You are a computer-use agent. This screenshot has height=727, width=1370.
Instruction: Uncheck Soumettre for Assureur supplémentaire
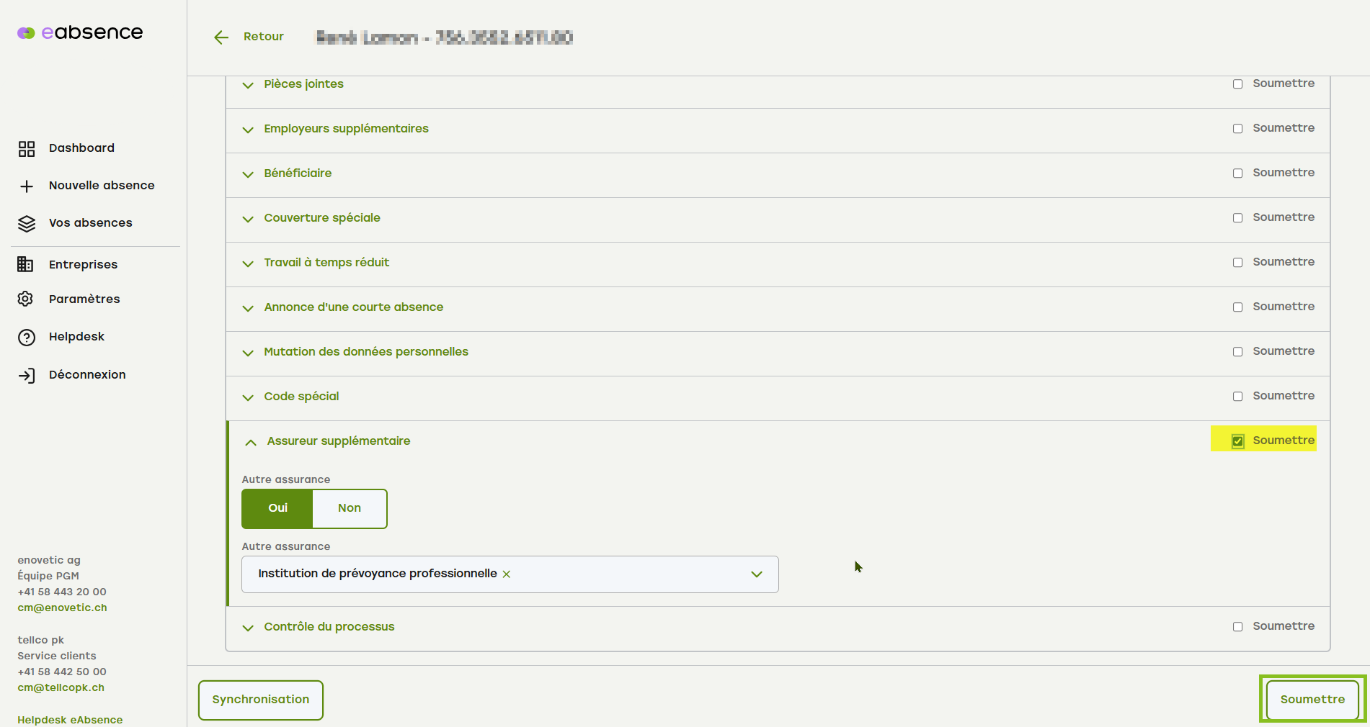pos(1237,441)
